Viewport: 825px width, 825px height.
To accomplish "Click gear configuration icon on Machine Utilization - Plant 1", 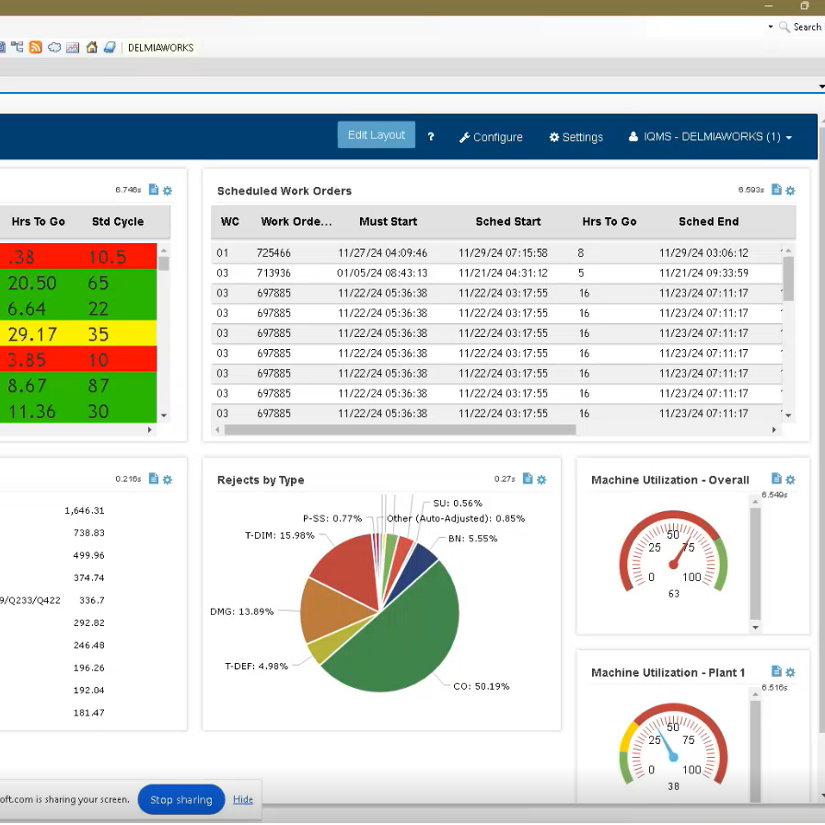I will pyautogui.click(x=790, y=672).
